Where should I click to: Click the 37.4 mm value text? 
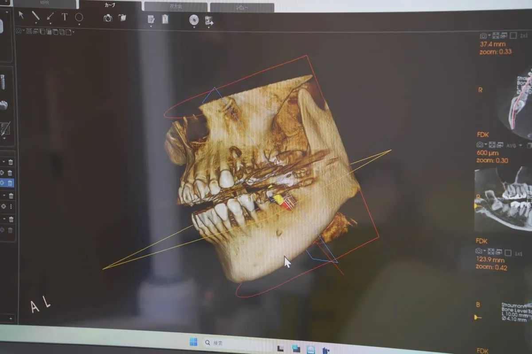[493, 44]
